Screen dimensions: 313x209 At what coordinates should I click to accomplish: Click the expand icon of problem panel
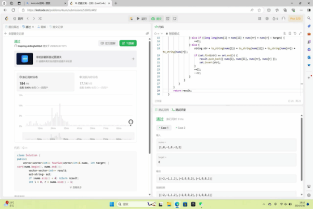click(x=148, y=33)
